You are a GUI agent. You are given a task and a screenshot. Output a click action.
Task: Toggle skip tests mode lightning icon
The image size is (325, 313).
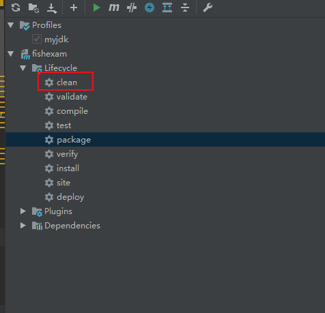coord(150,8)
